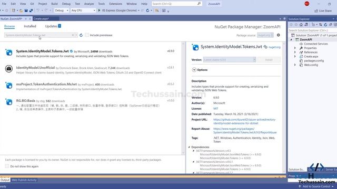Click Add to Source Control up-arrow icon

[300, 186]
